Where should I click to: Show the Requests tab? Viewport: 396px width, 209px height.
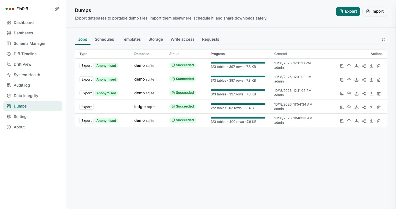coord(210,39)
